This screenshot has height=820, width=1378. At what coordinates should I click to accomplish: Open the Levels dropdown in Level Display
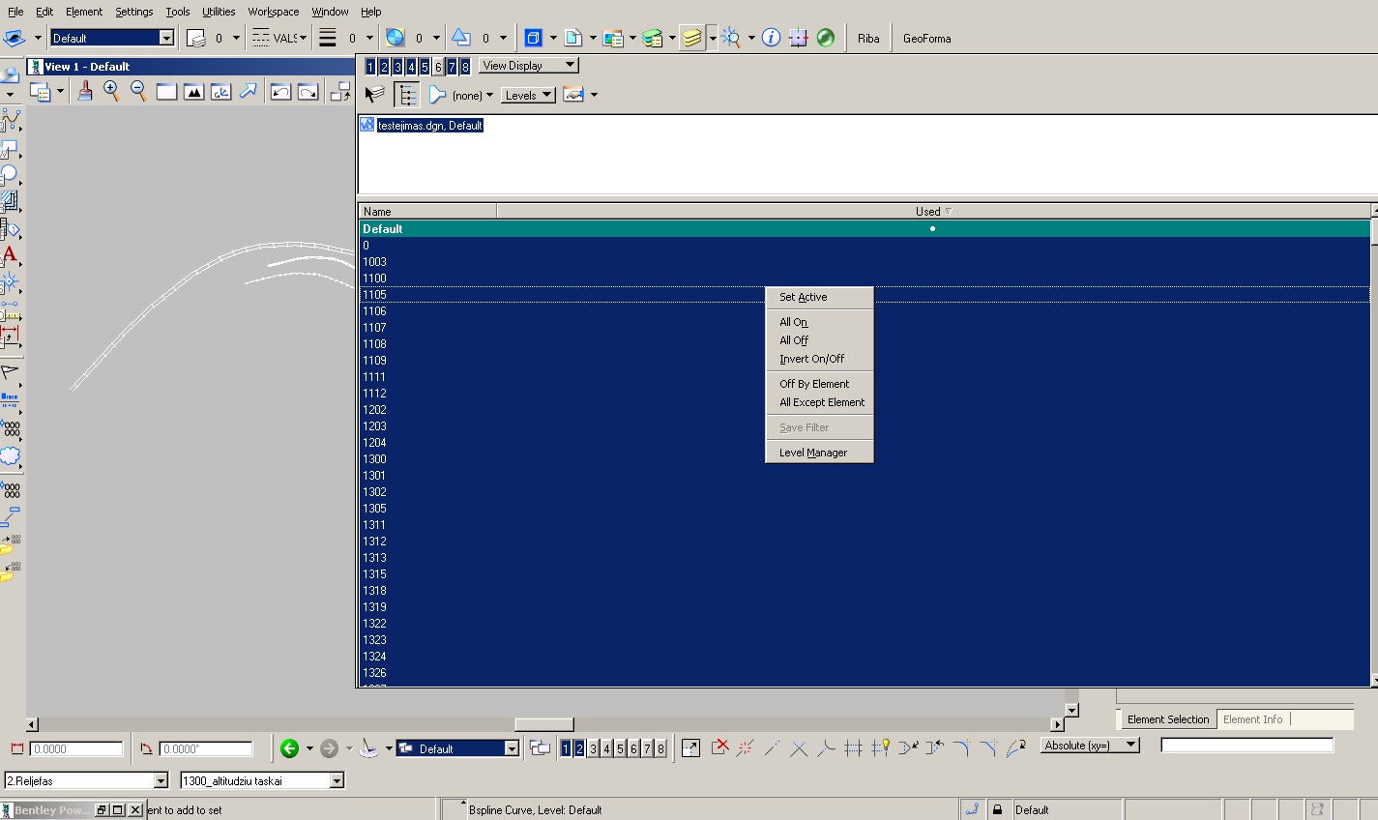click(529, 95)
